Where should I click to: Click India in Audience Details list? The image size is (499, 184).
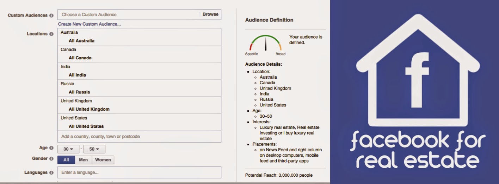coord(264,94)
